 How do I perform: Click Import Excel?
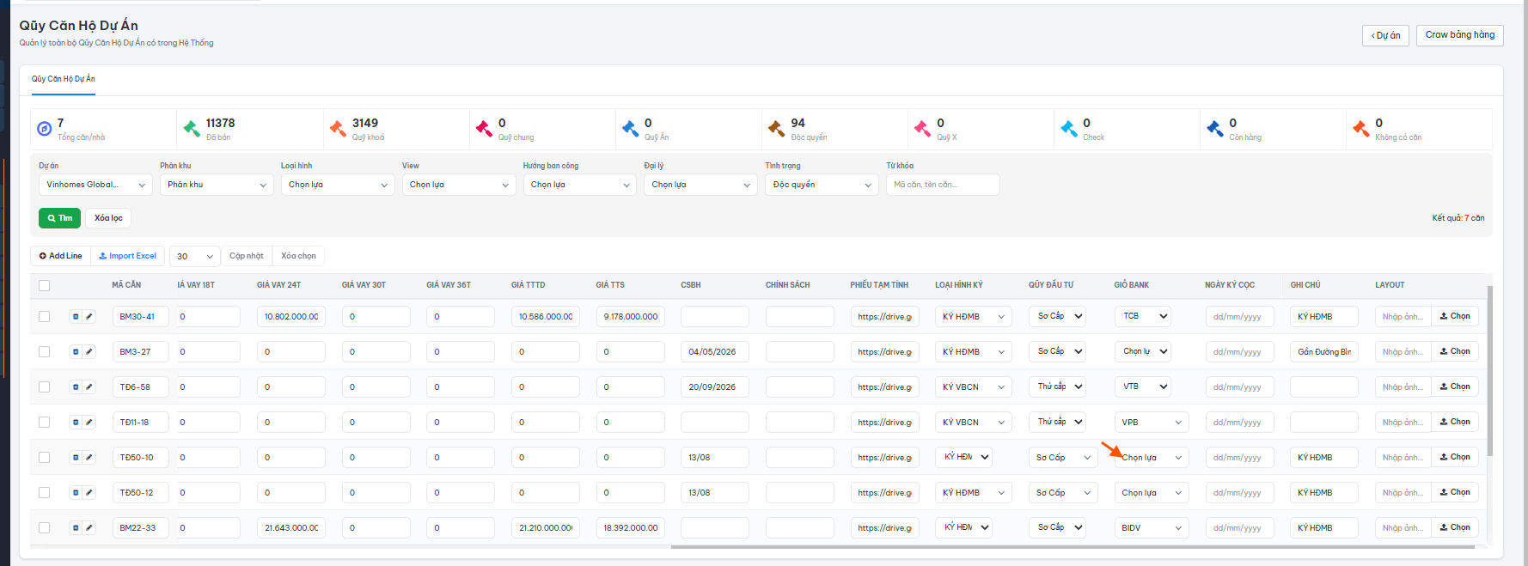point(127,256)
